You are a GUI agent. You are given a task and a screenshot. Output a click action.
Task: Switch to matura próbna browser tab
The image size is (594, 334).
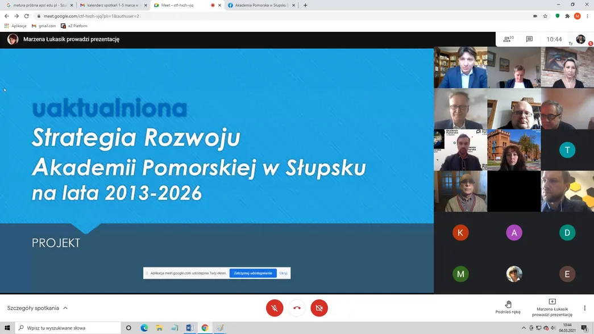point(38,5)
